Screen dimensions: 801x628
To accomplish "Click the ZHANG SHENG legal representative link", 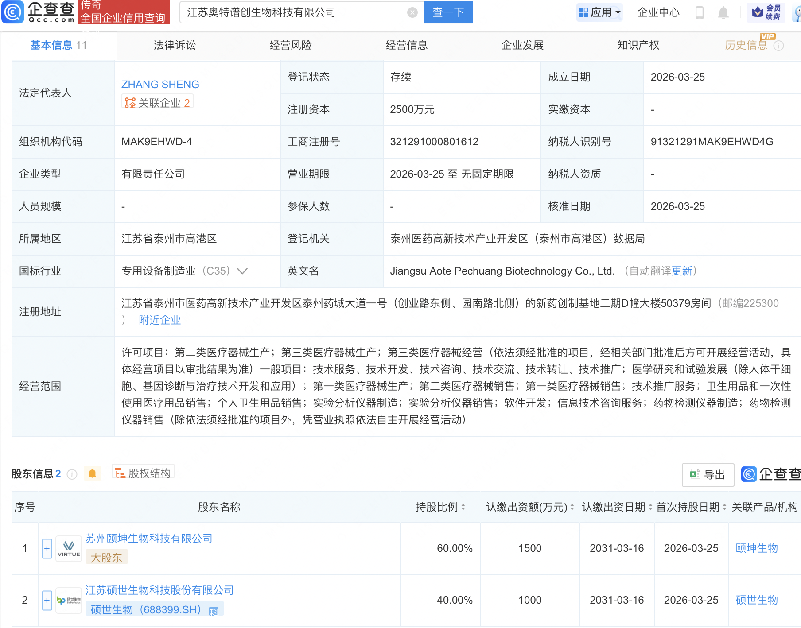I will 160,84.
